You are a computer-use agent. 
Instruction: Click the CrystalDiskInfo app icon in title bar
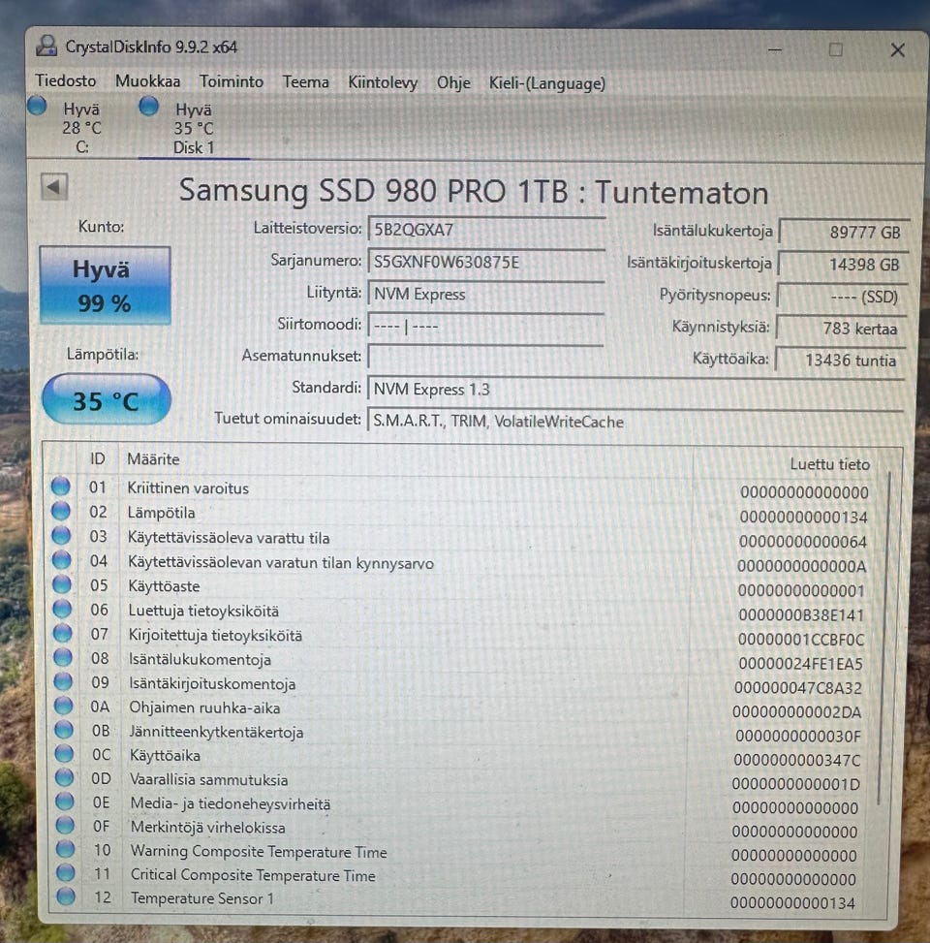[46, 46]
